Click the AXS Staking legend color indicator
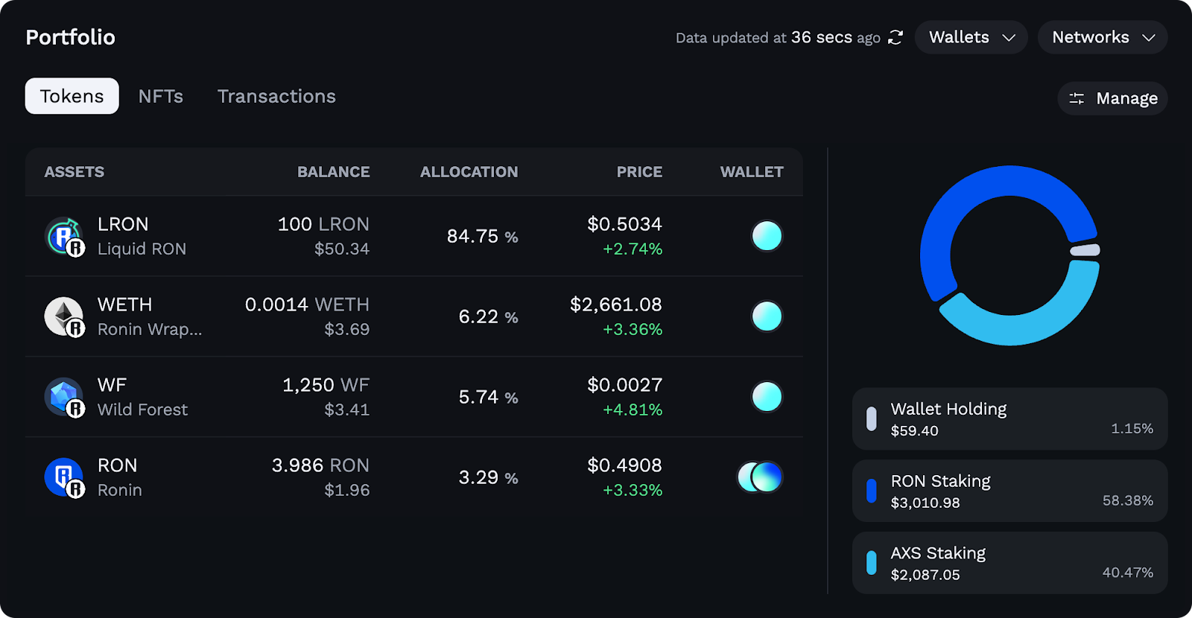Screen dimensions: 1192x618 [872, 563]
